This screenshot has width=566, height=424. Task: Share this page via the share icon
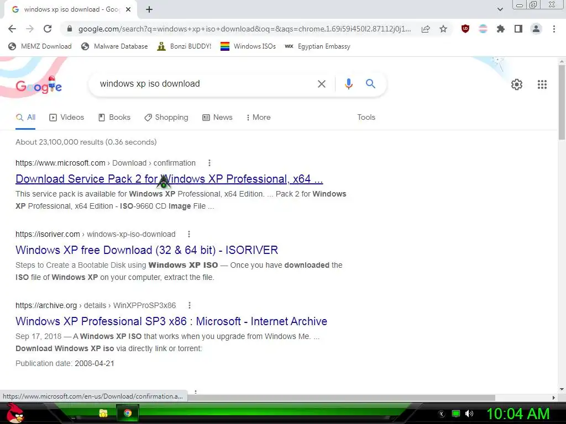pos(426,29)
